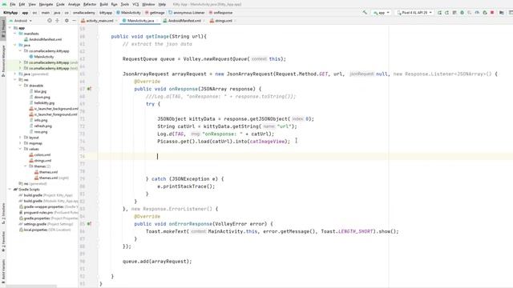Click onResponse in the breadcrumb bar
This screenshot has height=288, width=513.
pyautogui.click(x=221, y=13)
